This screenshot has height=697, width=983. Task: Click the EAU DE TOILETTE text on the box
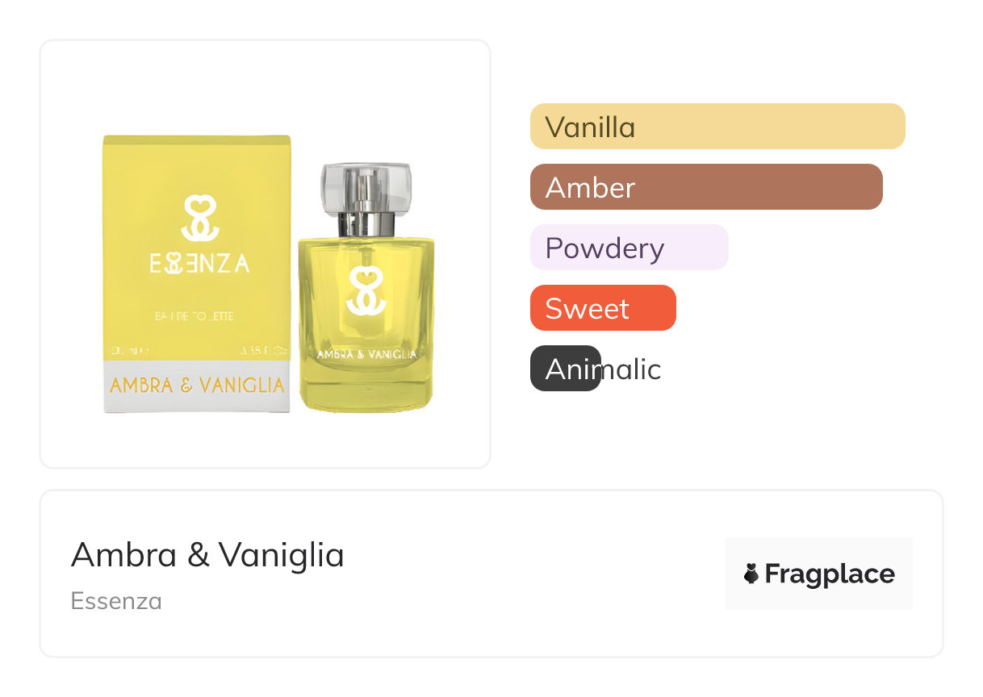[x=196, y=316]
